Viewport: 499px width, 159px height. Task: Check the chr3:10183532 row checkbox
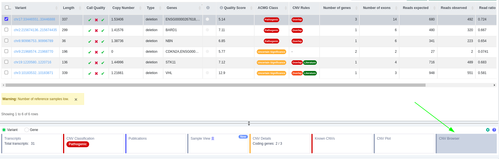point(6,73)
